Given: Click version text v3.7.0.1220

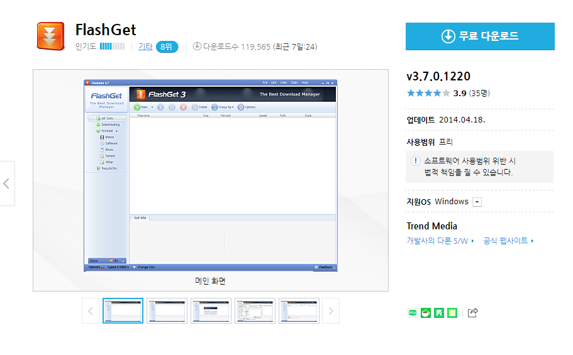Looking at the screenshot, I should pyautogui.click(x=438, y=76).
